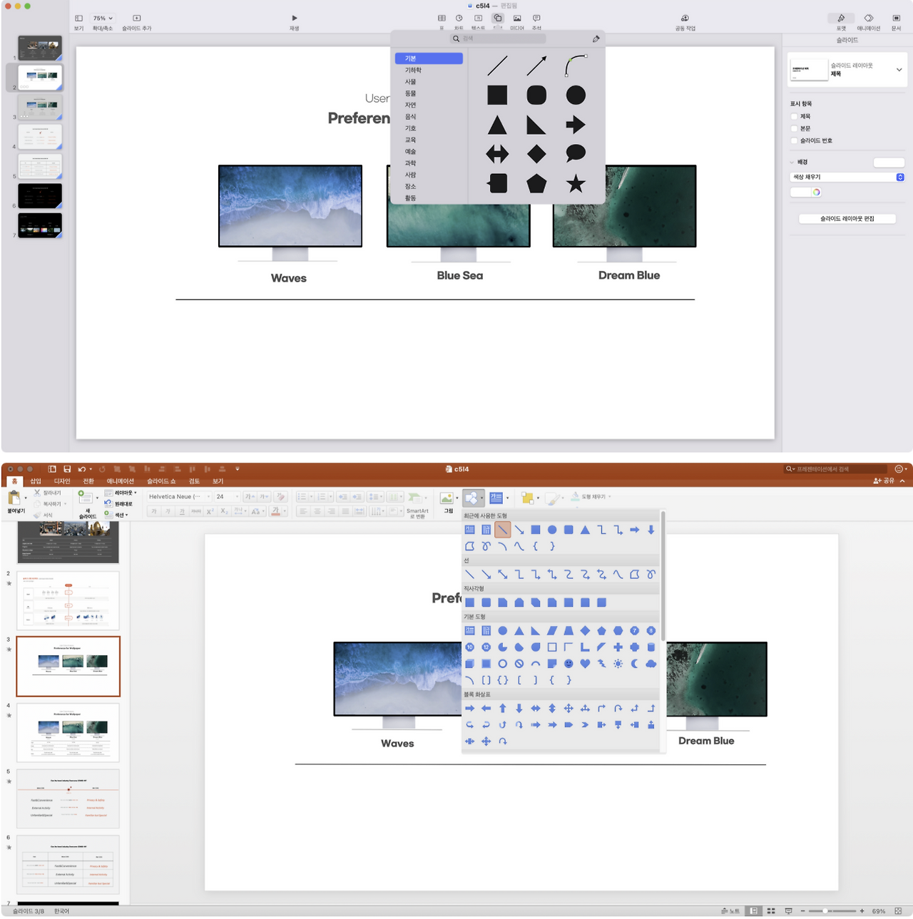913x919 pixels.
Task: Insert the rounded square shape in Keynote
Action: [x=536, y=95]
